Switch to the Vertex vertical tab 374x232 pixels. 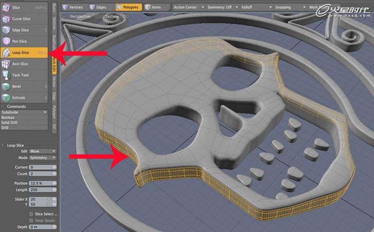click(54, 81)
